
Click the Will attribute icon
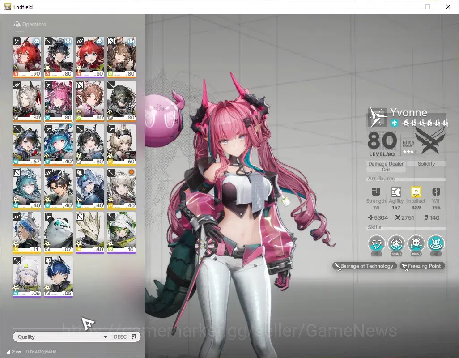[x=436, y=192]
